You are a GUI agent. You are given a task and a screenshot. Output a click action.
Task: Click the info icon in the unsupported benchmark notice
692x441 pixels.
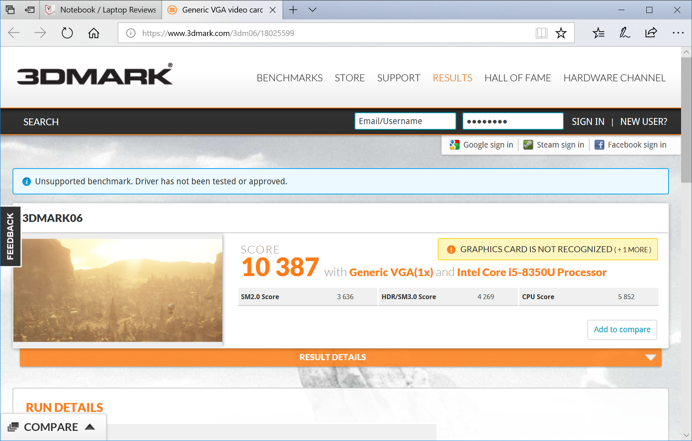(27, 181)
